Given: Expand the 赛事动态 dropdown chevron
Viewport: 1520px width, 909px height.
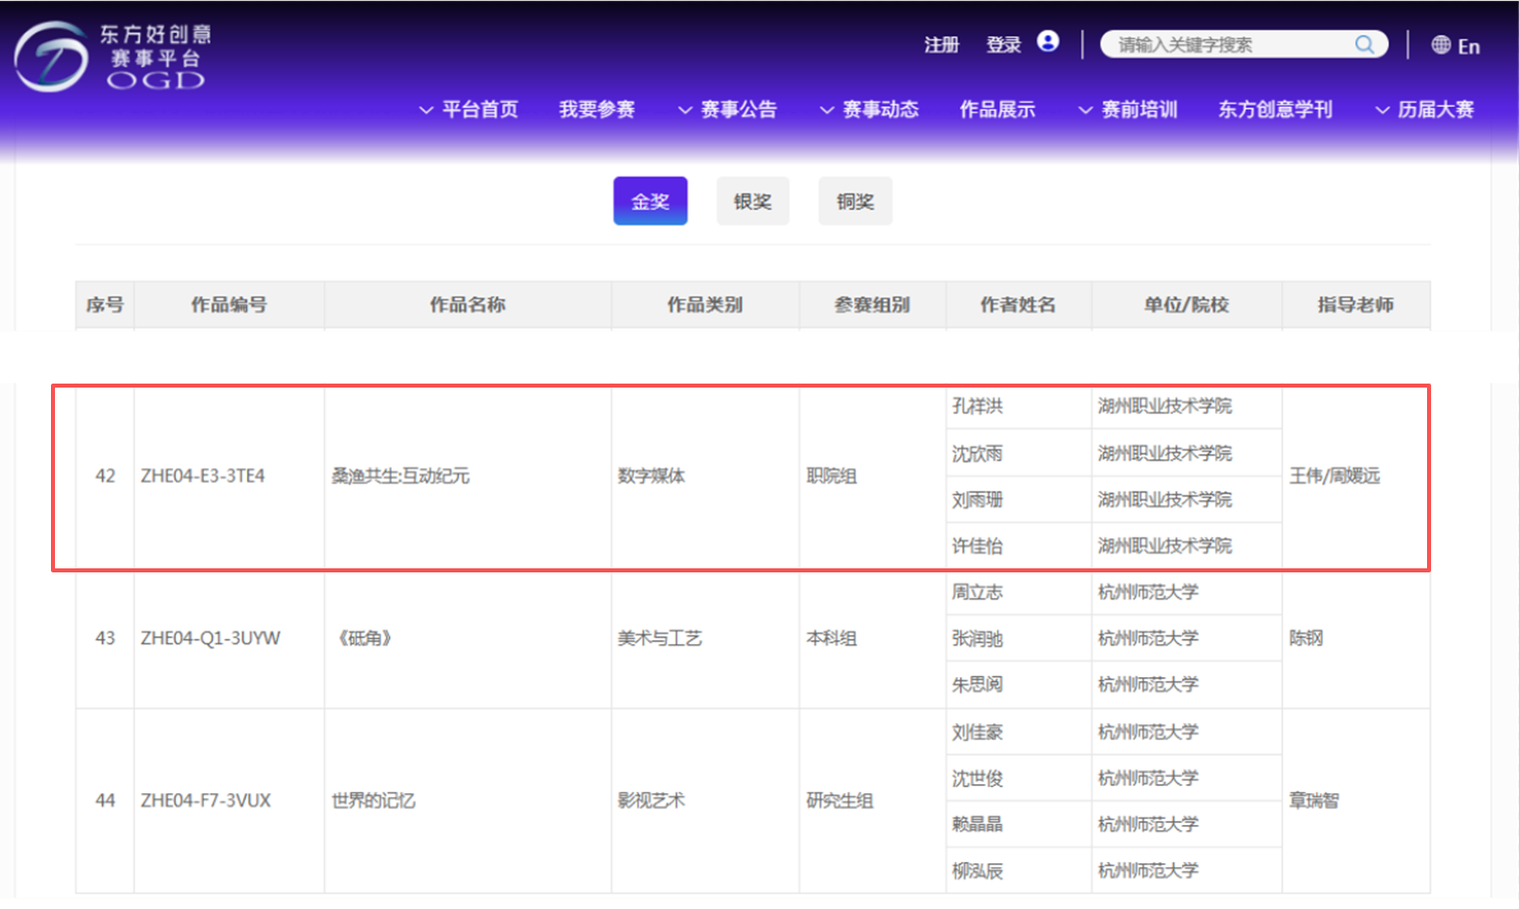Looking at the screenshot, I should coord(826,110).
